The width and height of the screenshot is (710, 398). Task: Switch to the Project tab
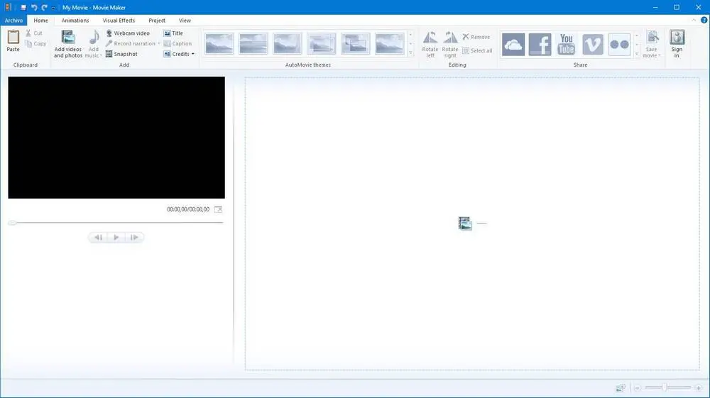[157, 21]
